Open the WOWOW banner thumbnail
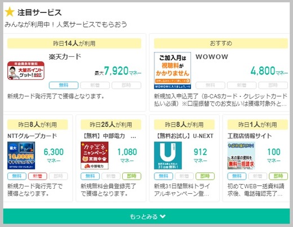 click(172, 70)
